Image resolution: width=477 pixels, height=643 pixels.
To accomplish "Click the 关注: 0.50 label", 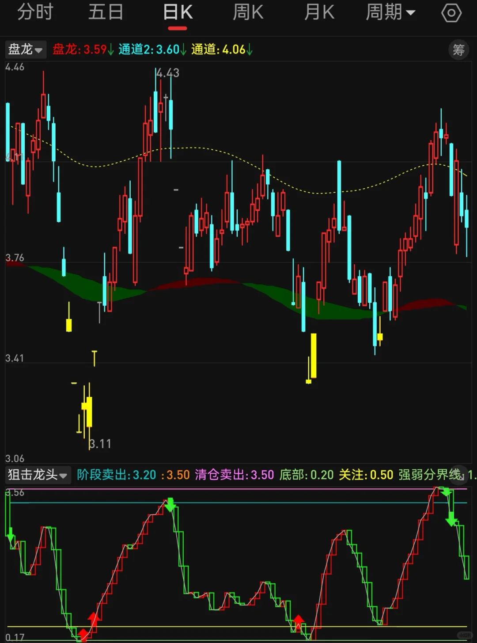I will click(x=366, y=475).
